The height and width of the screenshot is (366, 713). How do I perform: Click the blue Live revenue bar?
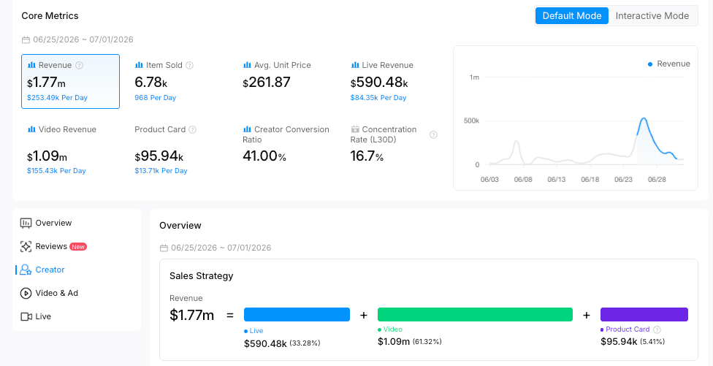(297, 315)
